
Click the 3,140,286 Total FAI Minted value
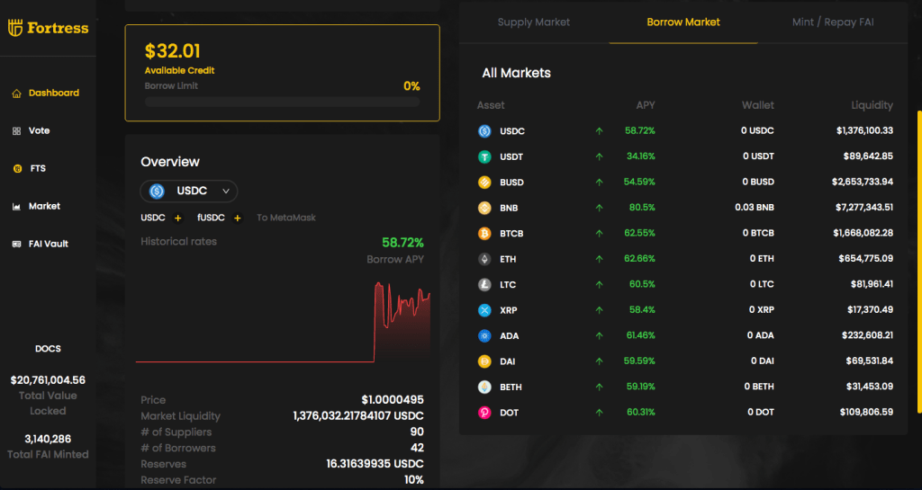point(48,439)
